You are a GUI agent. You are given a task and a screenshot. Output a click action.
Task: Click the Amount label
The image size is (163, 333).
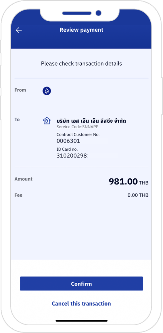24,179
